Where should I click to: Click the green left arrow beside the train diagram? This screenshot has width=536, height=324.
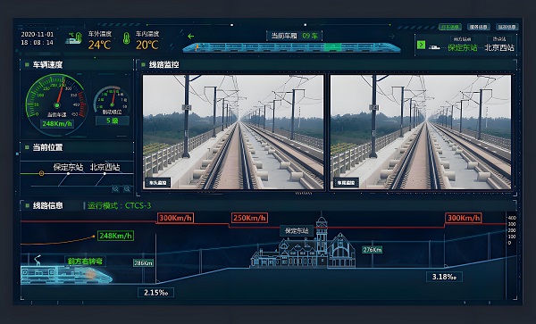click(191, 37)
